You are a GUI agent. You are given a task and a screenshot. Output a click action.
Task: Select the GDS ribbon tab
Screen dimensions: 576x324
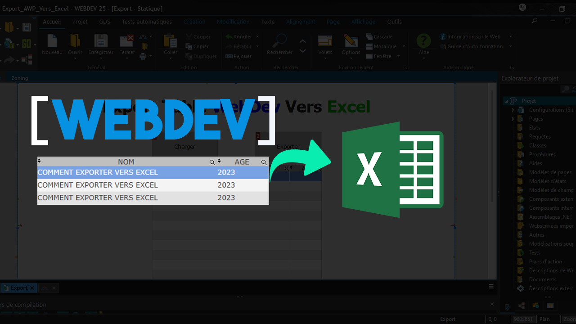[x=104, y=22]
